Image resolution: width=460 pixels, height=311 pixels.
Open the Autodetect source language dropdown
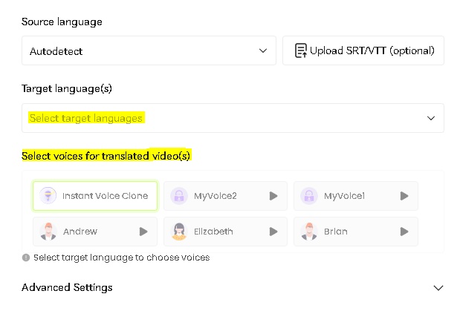(x=149, y=51)
